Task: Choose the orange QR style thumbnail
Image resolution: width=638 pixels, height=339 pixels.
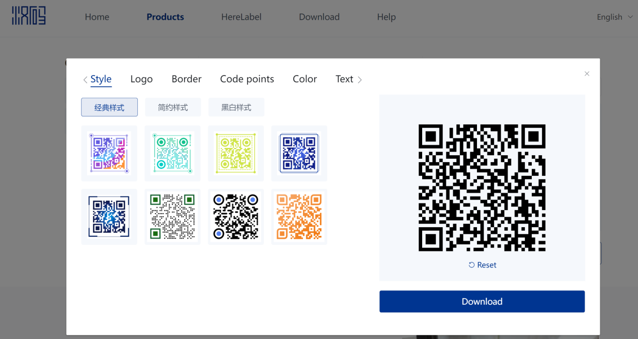Action: (x=299, y=217)
